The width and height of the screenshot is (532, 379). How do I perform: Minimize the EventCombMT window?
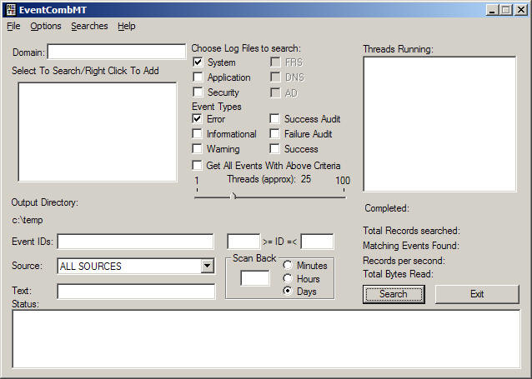click(492, 10)
